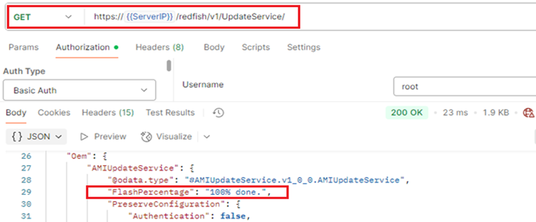
Task: Open the response history clock icon
Action: coord(219,113)
